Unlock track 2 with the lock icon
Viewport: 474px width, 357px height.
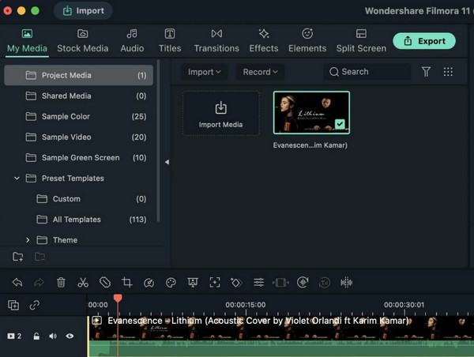pyautogui.click(x=36, y=336)
